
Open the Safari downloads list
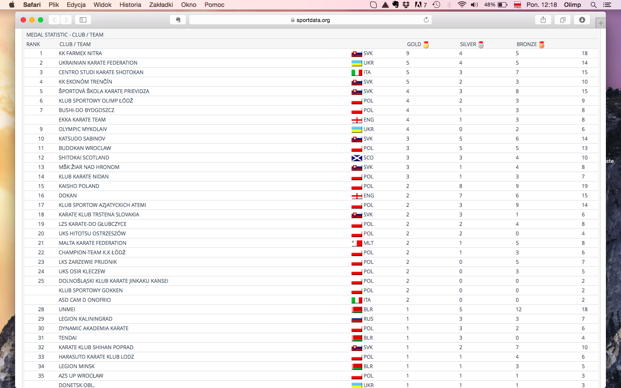click(582, 20)
